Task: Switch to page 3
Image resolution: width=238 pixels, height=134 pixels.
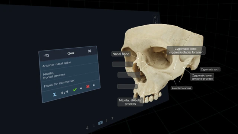Action: tap(107, 120)
